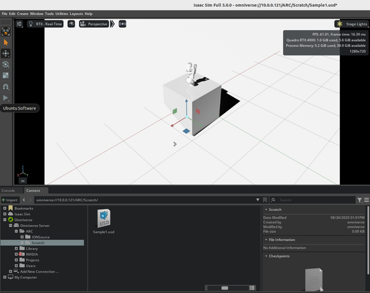Activate the Move gizmo tool

click(x=6, y=54)
